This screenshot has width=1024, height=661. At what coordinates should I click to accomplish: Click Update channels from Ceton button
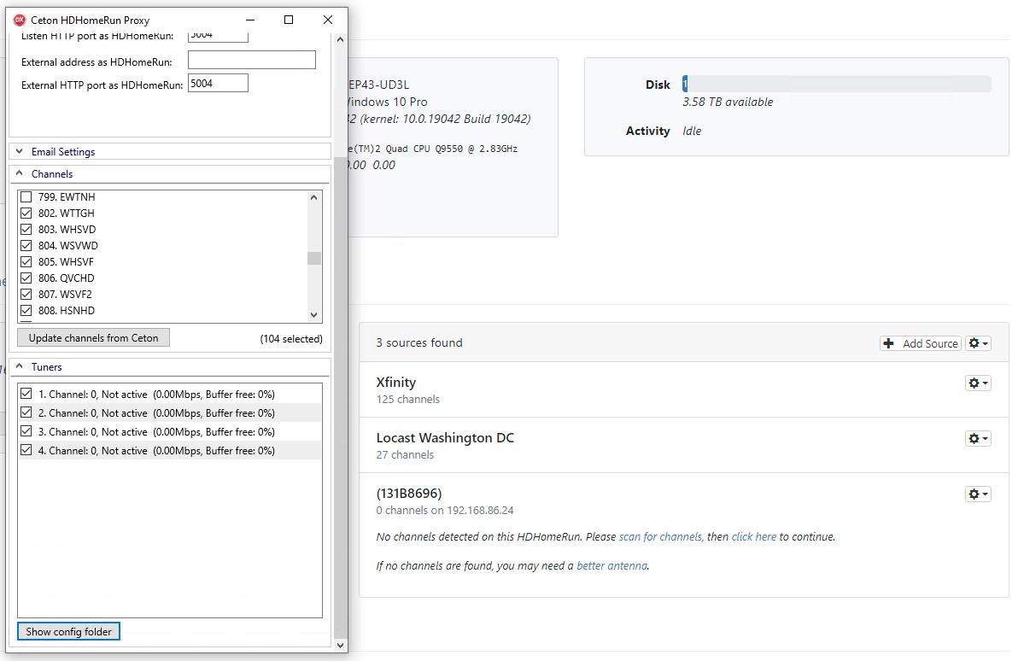click(x=94, y=338)
